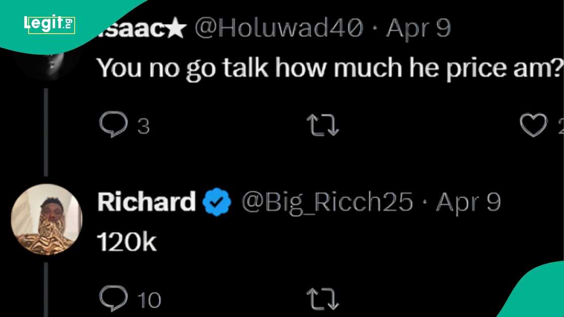Open Richard's profile picture
This screenshot has height=317, width=564.
pos(46,218)
